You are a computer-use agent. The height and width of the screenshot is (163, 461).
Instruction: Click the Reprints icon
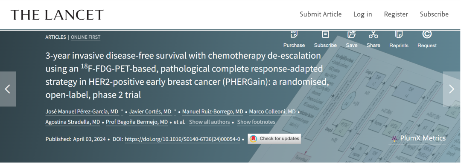(x=399, y=34)
